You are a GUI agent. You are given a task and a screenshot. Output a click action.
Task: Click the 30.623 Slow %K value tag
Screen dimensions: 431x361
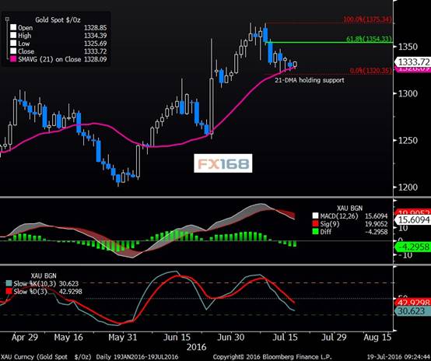pyautogui.click(x=413, y=311)
